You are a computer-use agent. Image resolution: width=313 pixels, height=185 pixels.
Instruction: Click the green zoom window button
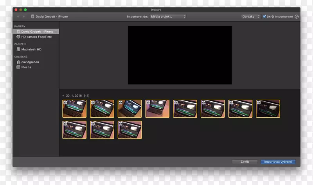point(25,9)
